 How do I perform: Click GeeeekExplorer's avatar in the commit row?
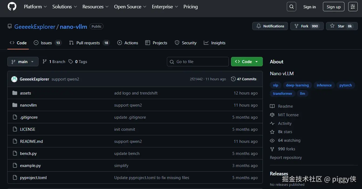(14, 79)
